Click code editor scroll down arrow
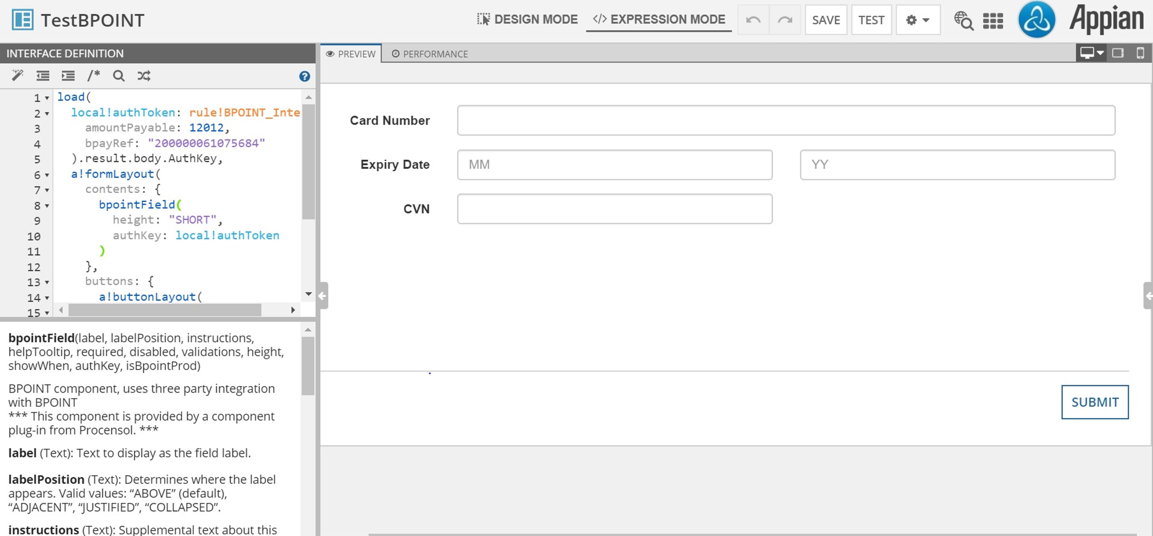 (308, 294)
